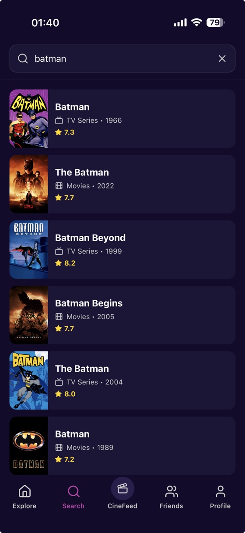The image size is (245, 533).
Task: Clear the batman search text
Action: 222,59
